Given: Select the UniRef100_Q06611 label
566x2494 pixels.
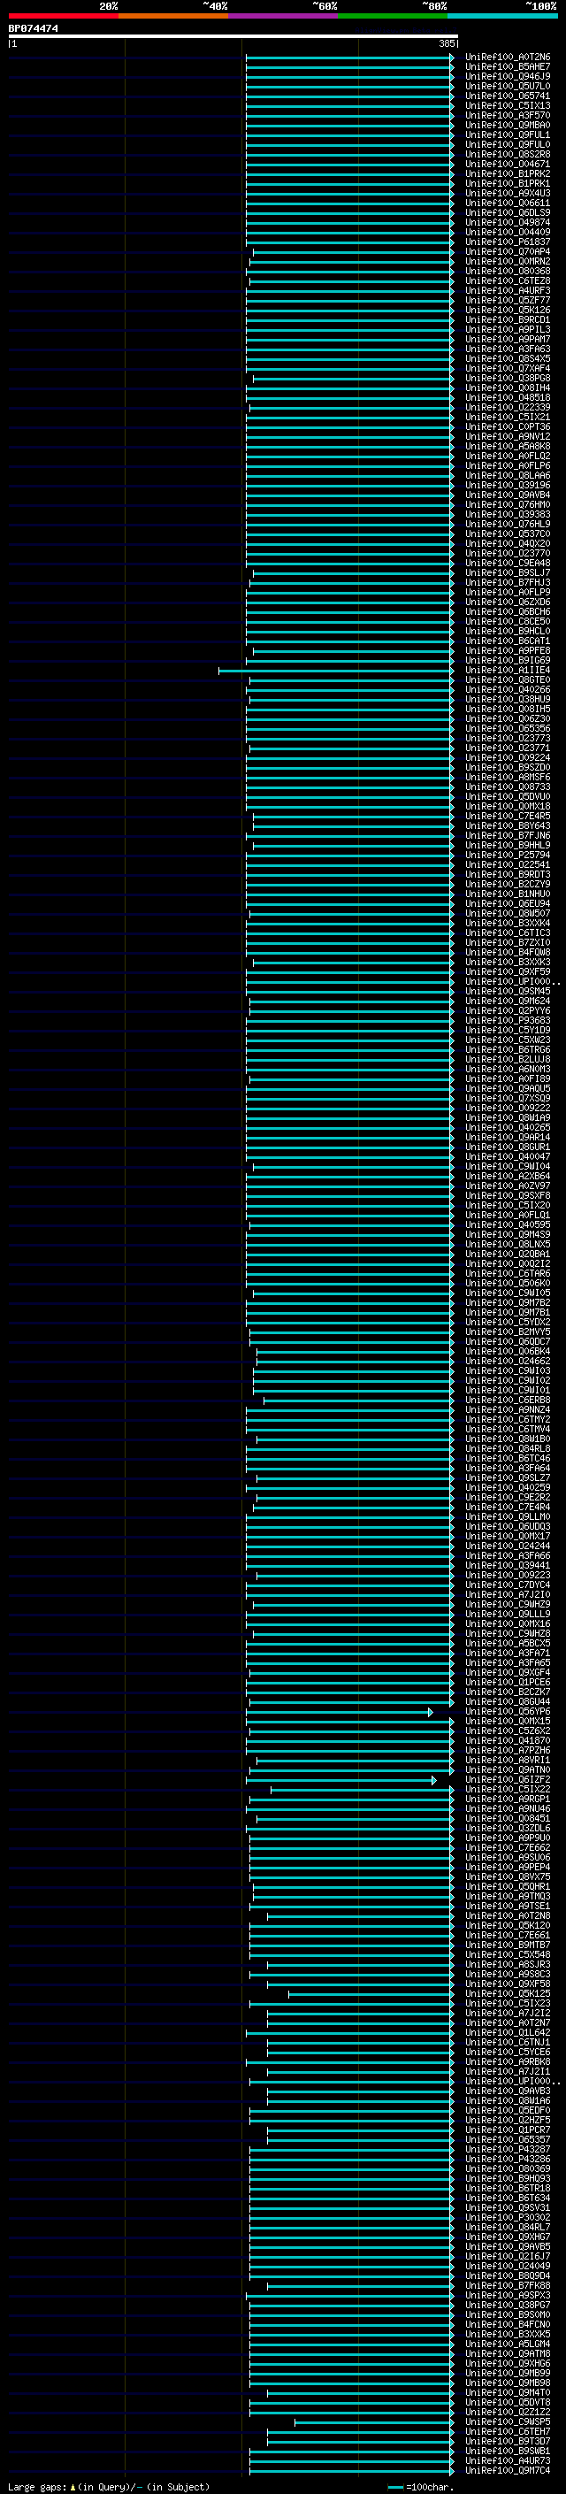Looking at the screenshot, I should pyautogui.click(x=508, y=203).
